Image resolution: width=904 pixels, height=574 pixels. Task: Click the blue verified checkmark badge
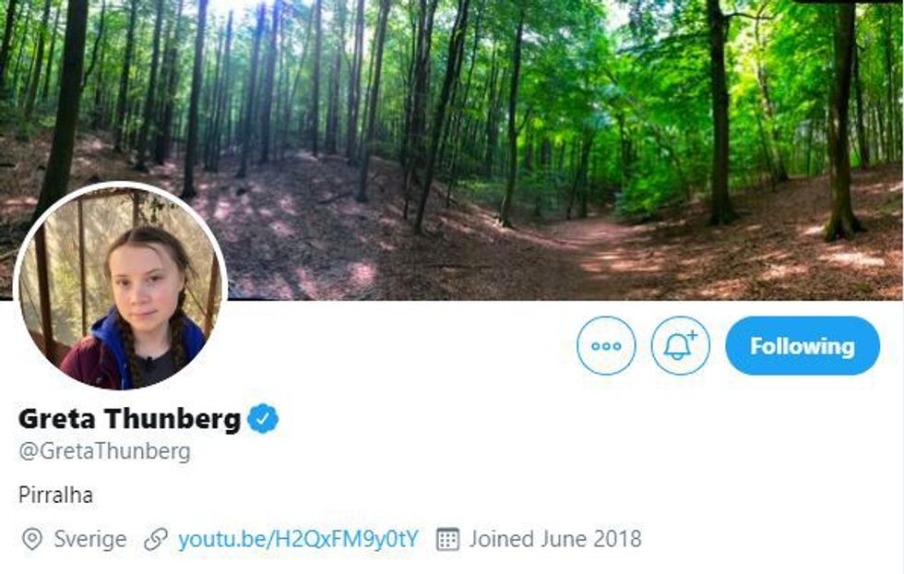[263, 419]
